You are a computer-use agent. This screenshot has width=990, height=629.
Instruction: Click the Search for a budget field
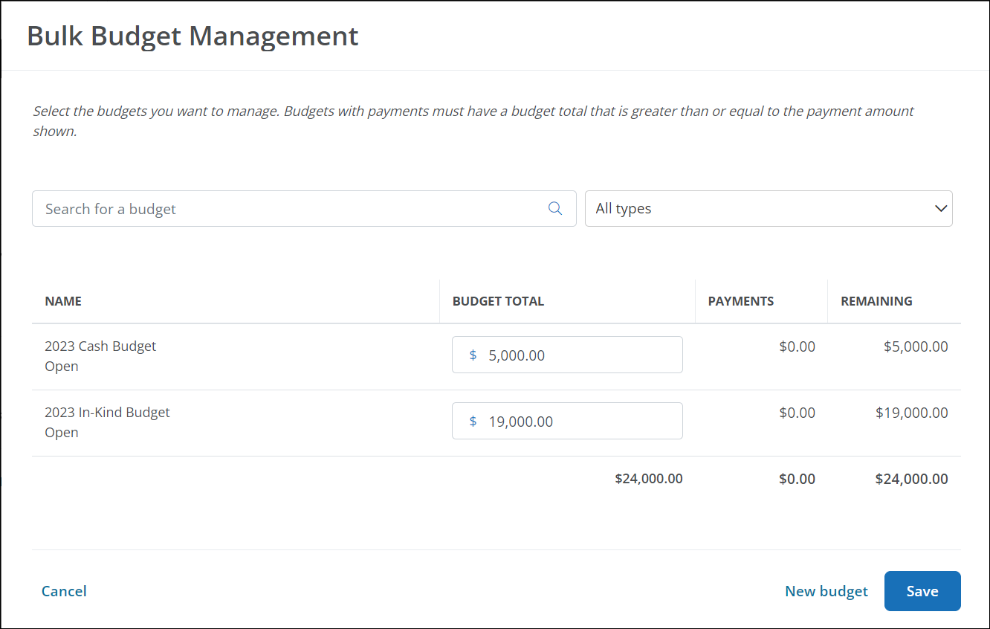pyautogui.click(x=304, y=208)
